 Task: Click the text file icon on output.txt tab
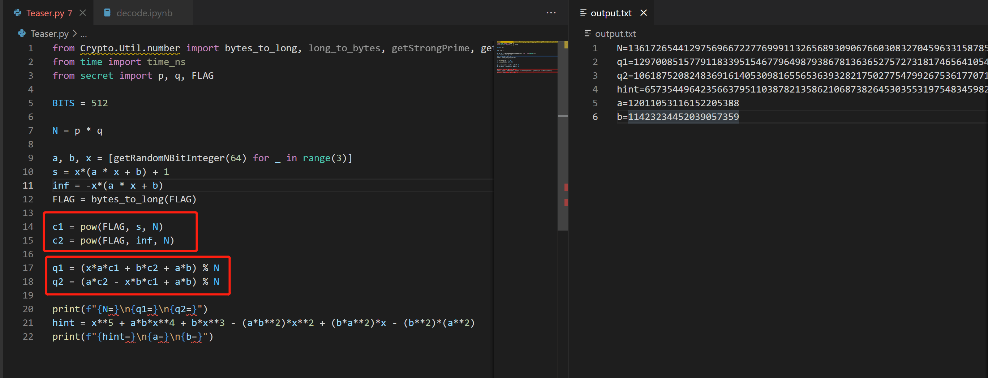coord(583,13)
